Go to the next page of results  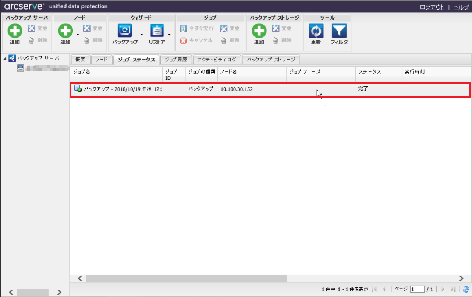[x=443, y=289]
